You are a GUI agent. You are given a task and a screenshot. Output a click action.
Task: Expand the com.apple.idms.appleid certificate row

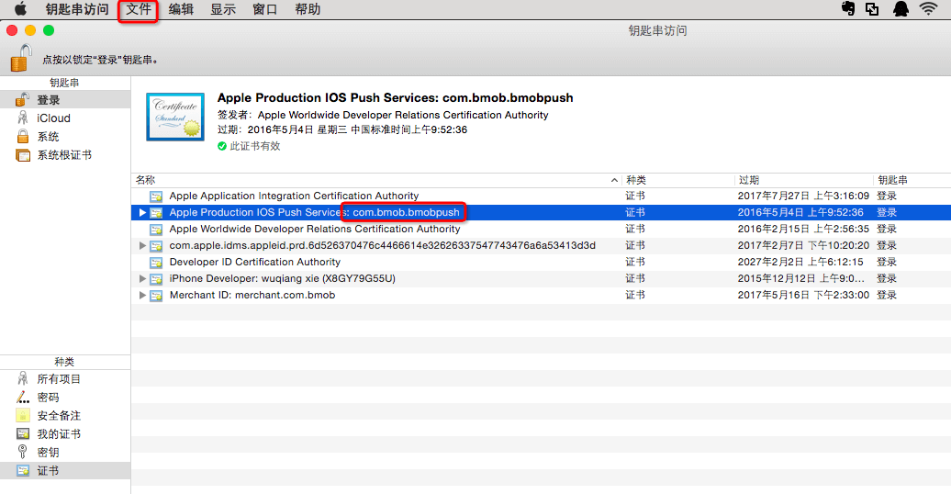pyautogui.click(x=142, y=245)
